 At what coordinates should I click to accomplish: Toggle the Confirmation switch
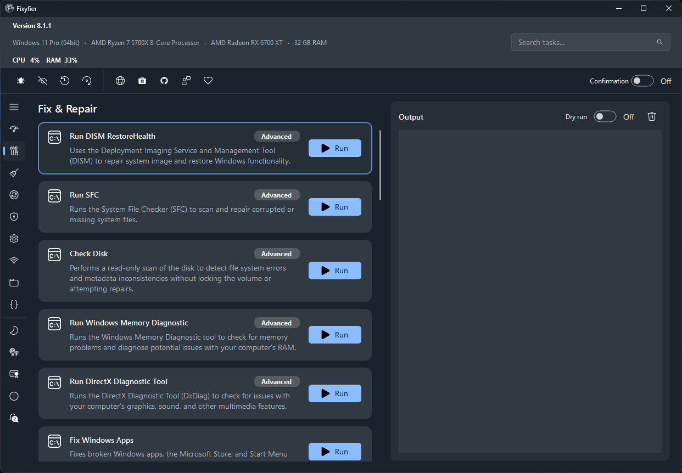(x=642, y=81)
